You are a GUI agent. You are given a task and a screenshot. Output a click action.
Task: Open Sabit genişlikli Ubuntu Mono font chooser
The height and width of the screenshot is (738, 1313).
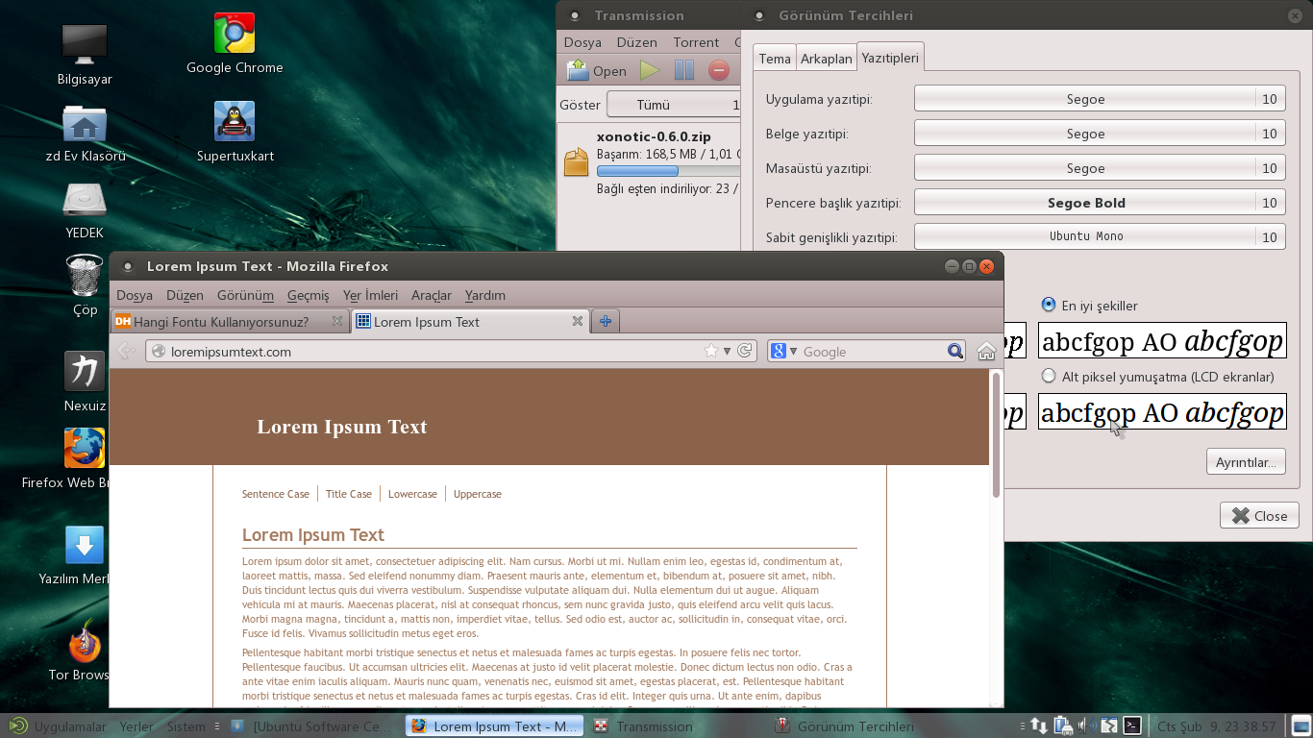click(1100, 236)
